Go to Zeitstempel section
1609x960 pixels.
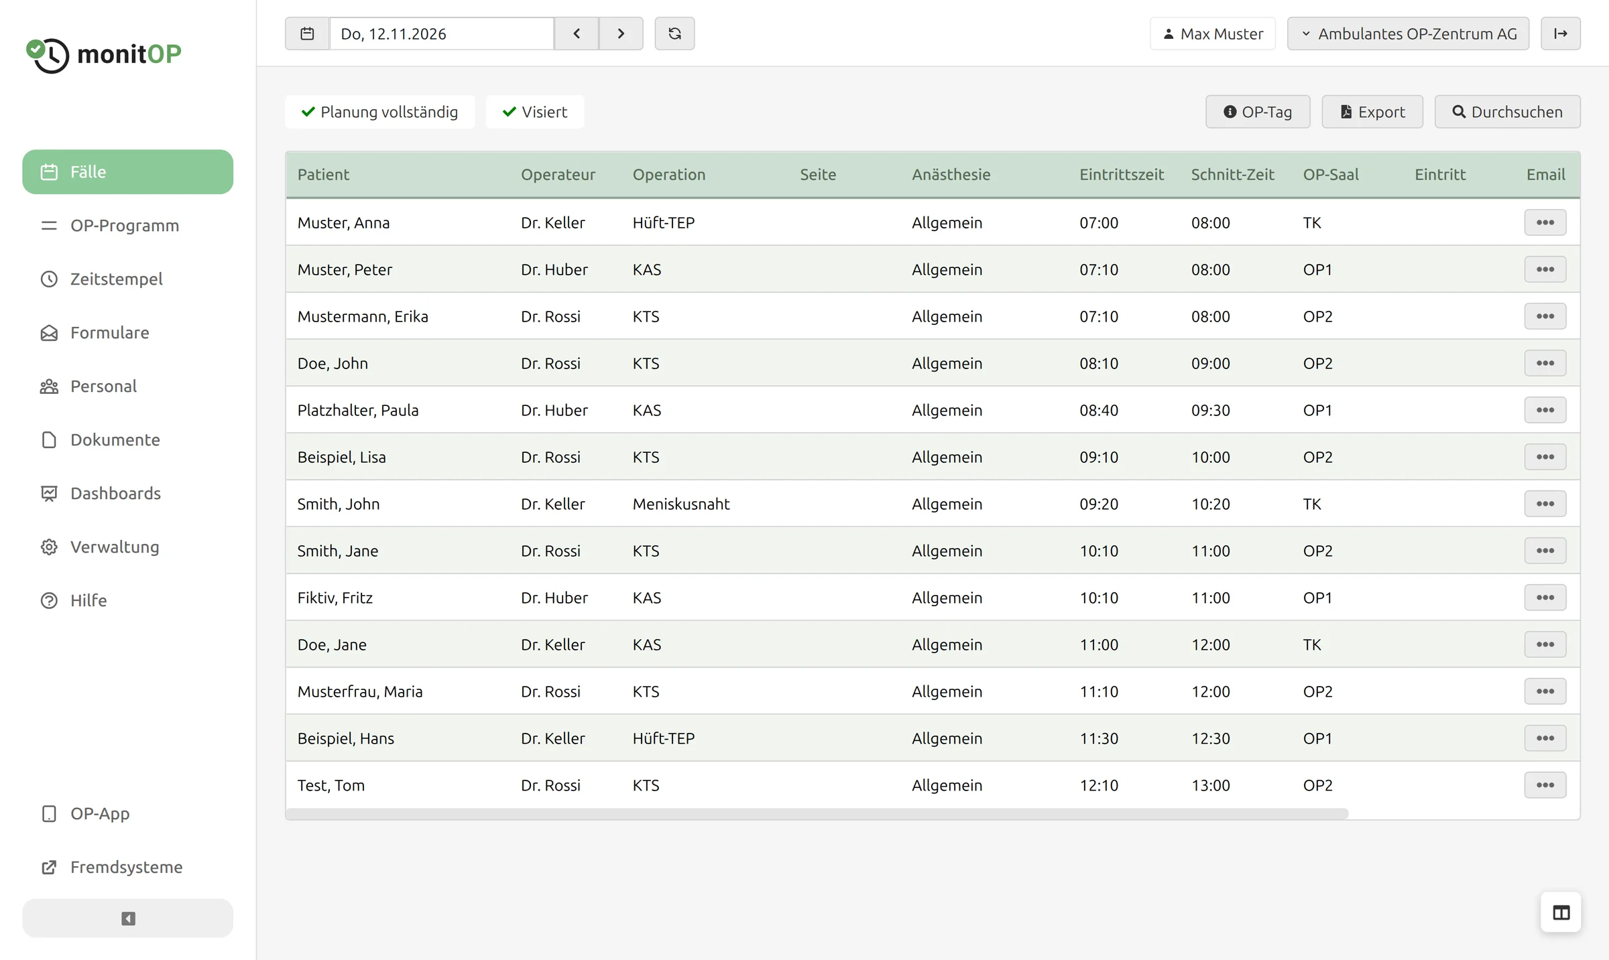(128, 279)
